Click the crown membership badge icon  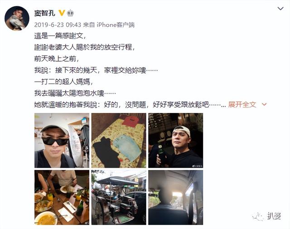click(x=70, y=13)
